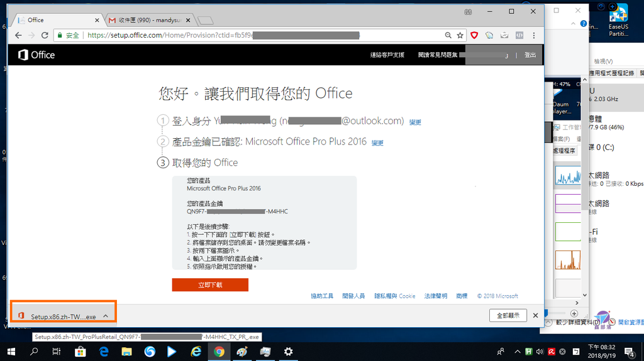Open 檔案(F) menu in Task Manager
Screen dimensions: 644x361
[562, 139]
